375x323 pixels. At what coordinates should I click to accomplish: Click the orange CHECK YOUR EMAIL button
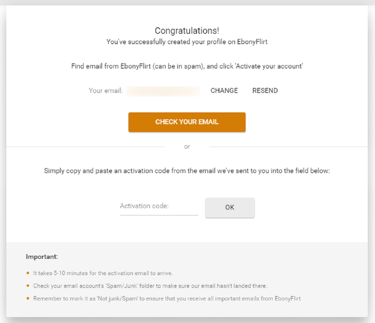(x=187, y=122)
